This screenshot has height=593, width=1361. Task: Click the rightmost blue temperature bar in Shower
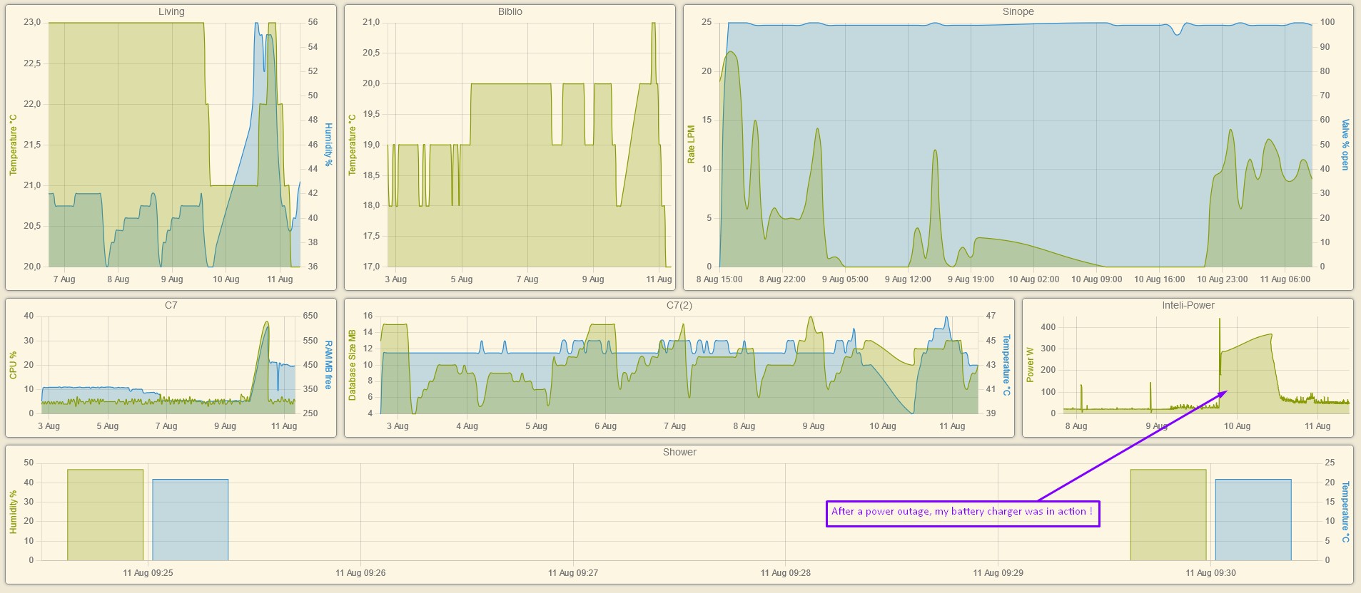[1253, 520]
